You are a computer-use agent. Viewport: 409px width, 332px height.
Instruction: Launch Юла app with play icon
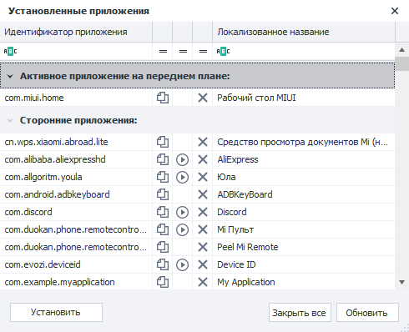coord(183,177)
